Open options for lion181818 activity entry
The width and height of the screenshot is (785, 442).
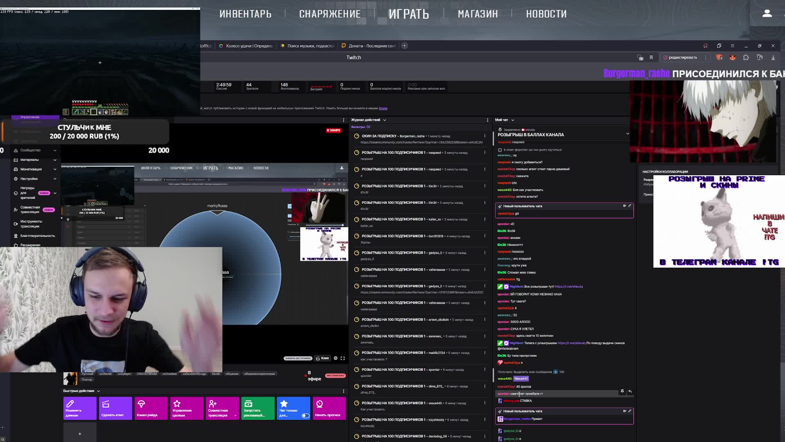(x=485, y=236)
